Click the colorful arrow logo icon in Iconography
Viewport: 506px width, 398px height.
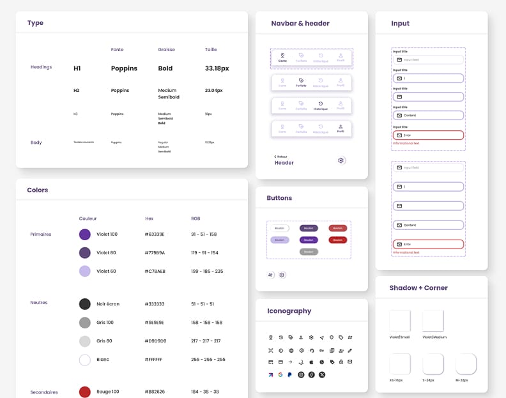click(271, 375)
